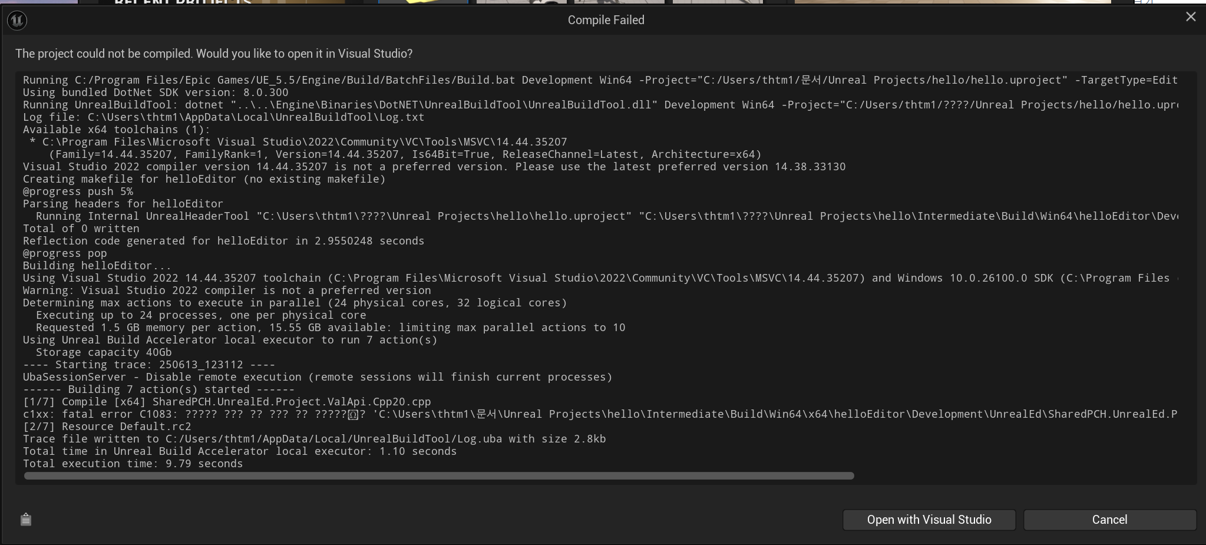Click 'Building 7 action(s) started' line
The width and height of the screenshot is (1206, 545).
tap(158, 389)
